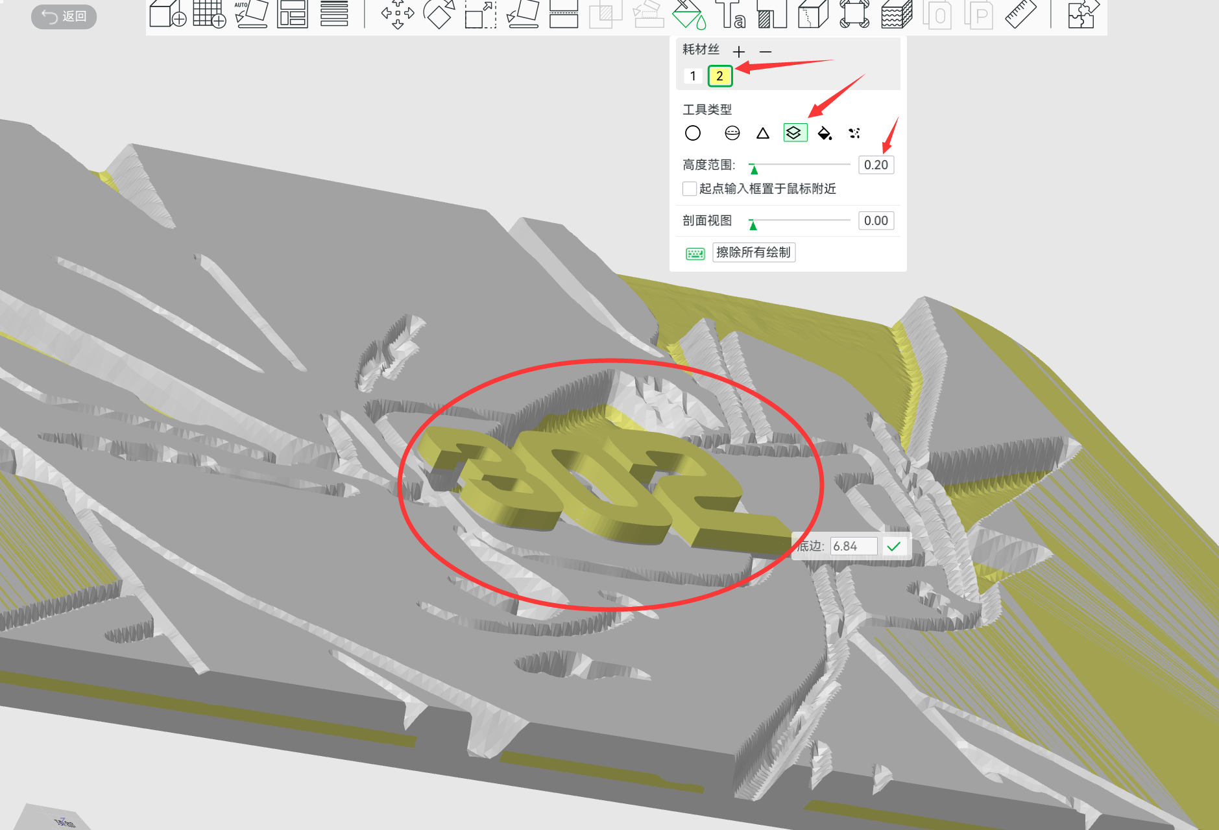Choose the fill bucket tool type
1219x830 pixels.
point(825,133)
